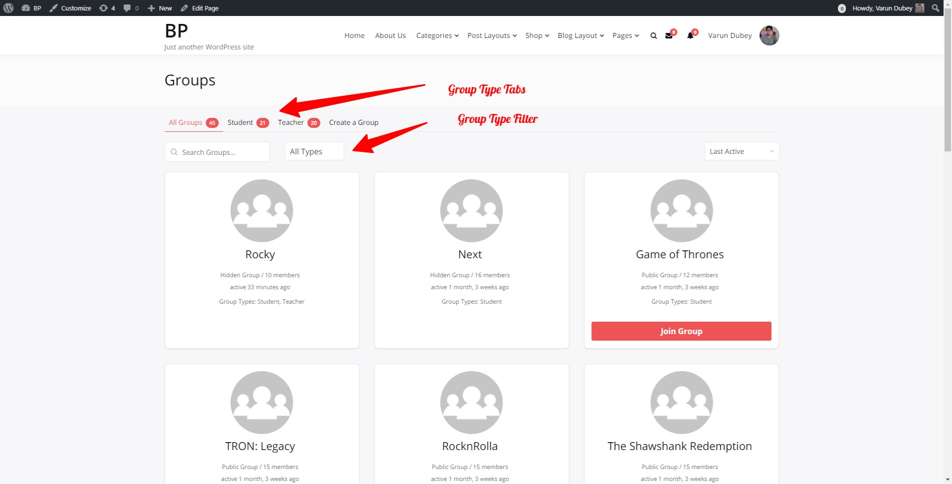
Task: Click Varun Dubey's profile avatar
Action: tap(769, 35)
